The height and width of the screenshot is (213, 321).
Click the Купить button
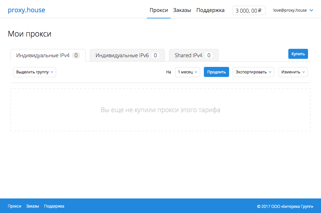(x=298, y=54)
